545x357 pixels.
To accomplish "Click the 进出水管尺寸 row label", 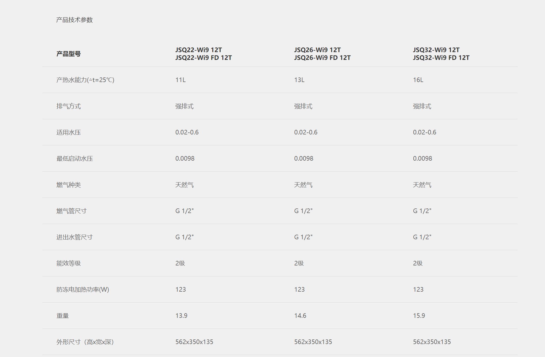I will (75, 237).
